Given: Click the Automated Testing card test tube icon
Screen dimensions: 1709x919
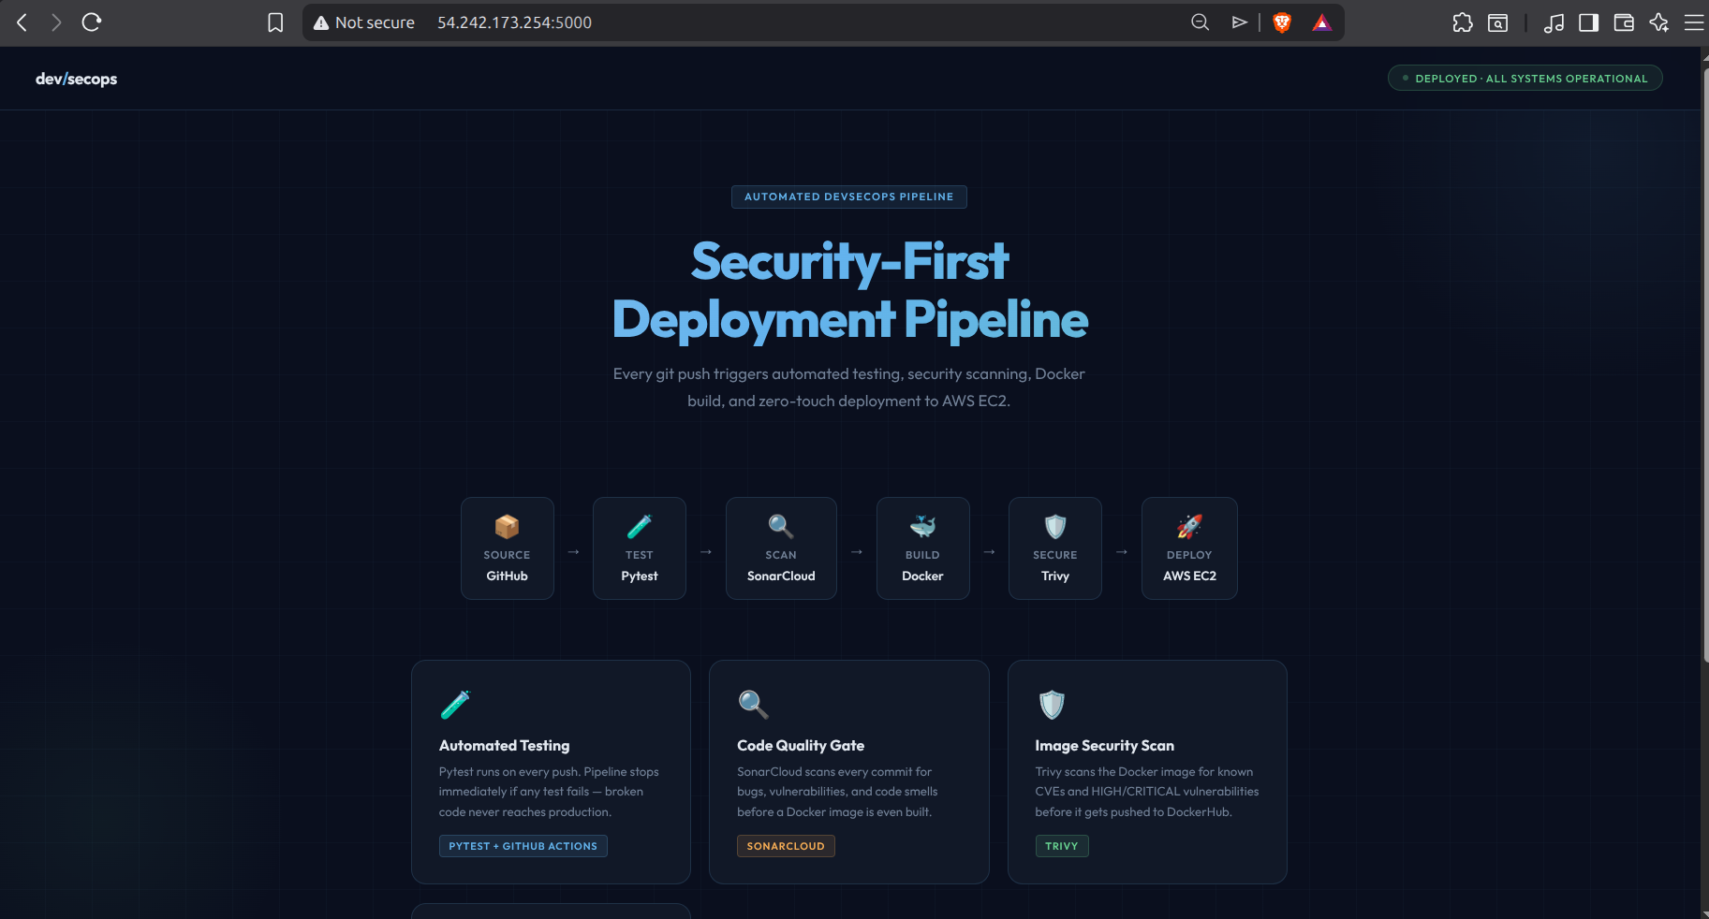Looking at the screenshot, I should click(x=455, y=704).
